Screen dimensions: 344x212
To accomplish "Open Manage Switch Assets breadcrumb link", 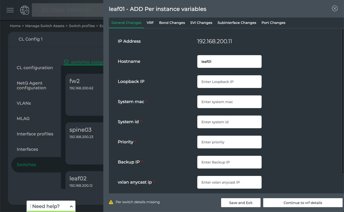I will point(45,26).
